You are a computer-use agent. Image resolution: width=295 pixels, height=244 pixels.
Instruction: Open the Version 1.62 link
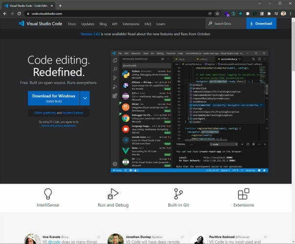[90, 34]
